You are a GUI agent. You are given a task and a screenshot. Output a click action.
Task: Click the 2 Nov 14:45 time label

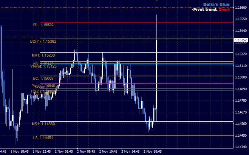131,151
